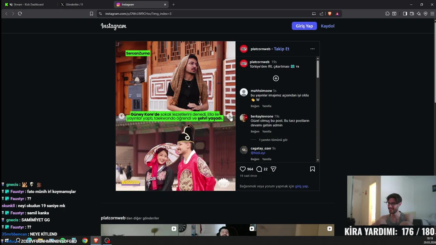Open the post's three-dot options menu
This screenshot has height=245, width=436.
[x=312, y=49]
